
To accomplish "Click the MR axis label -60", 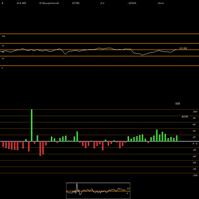I will pyautogui.click(x=194, y=163).
